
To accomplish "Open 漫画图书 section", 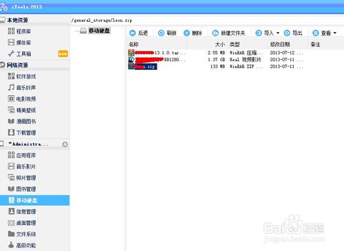I will 22,121.
